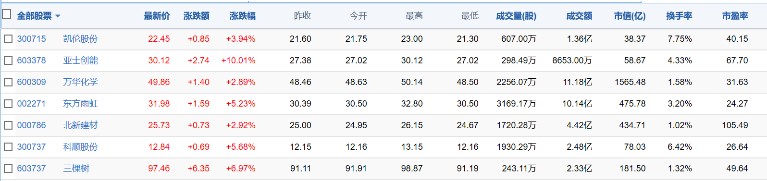Sort table by 成交量(股) header
The height and width of the screenshot is (181, 767).
[x=516, y=16]
